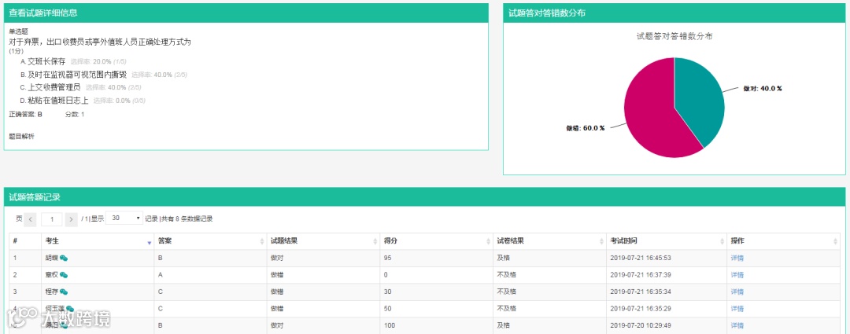Image resolution: width=850 pixels, height=334 pixels.
Task: Open 详情 for the 16:35:34 exam record
Action: (x=737, y=292)
